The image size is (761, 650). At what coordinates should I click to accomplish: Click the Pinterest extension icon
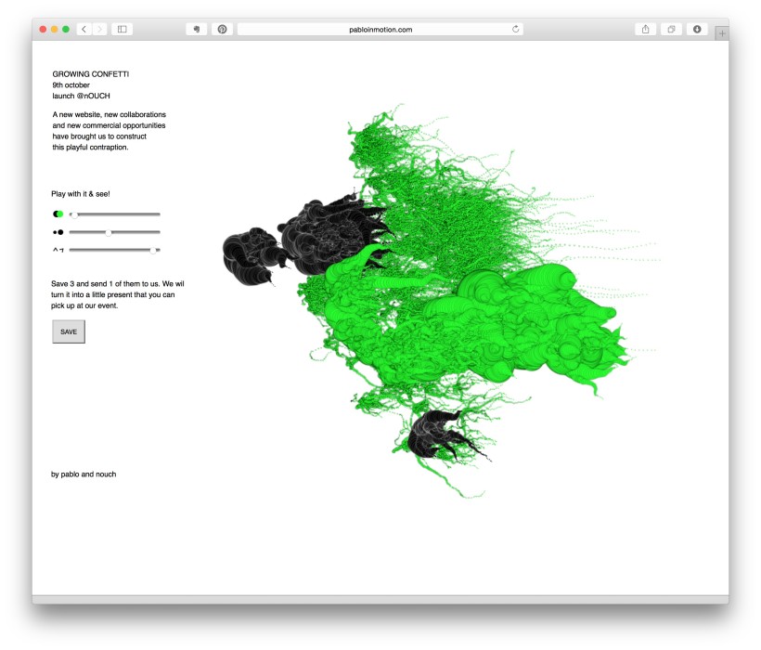pos(223,30)
